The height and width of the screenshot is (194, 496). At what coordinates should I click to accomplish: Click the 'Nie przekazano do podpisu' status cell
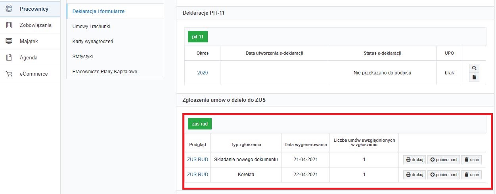[382, 73]
